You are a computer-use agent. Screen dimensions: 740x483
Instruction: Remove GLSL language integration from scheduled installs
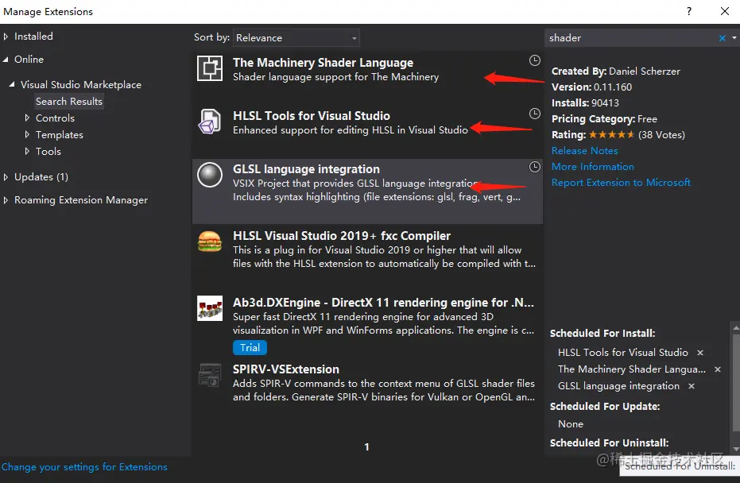(x=692, y=386)
